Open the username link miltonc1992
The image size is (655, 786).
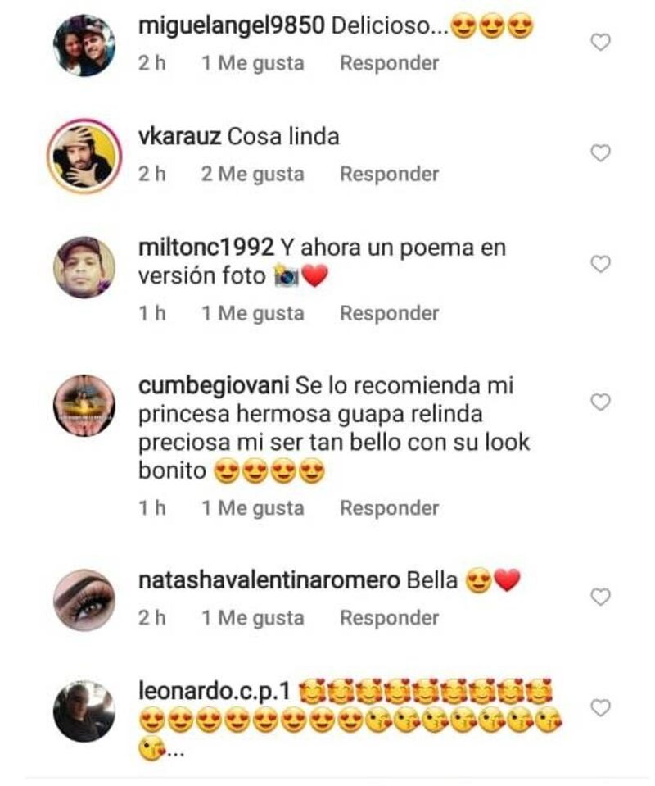206,248
